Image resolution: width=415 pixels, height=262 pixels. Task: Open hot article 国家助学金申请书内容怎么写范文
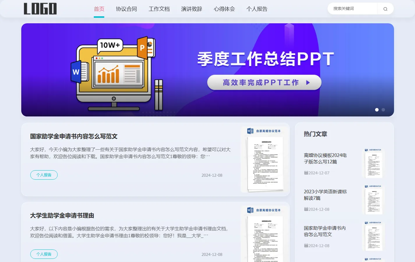pyautogui.click(x=325, y=231)
